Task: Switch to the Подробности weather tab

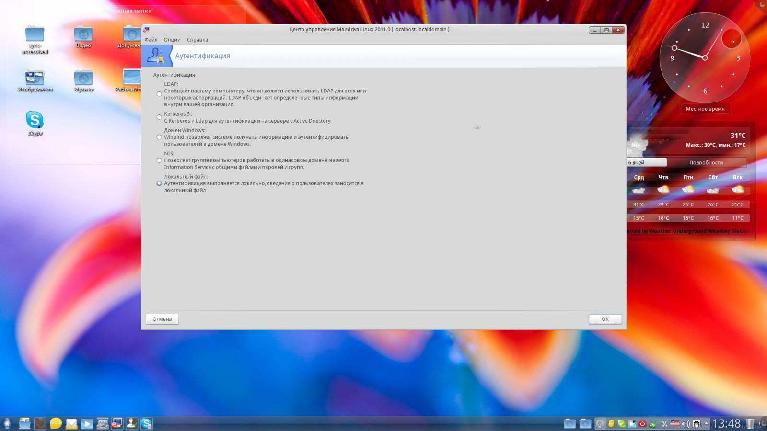Action: click(x=706, y=162)
